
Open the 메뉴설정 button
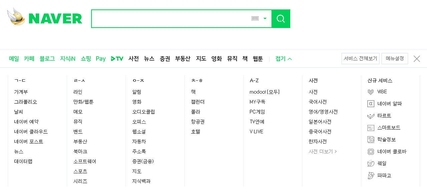click(395, 58)
